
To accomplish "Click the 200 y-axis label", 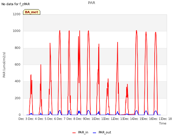I will pos(18,98).
